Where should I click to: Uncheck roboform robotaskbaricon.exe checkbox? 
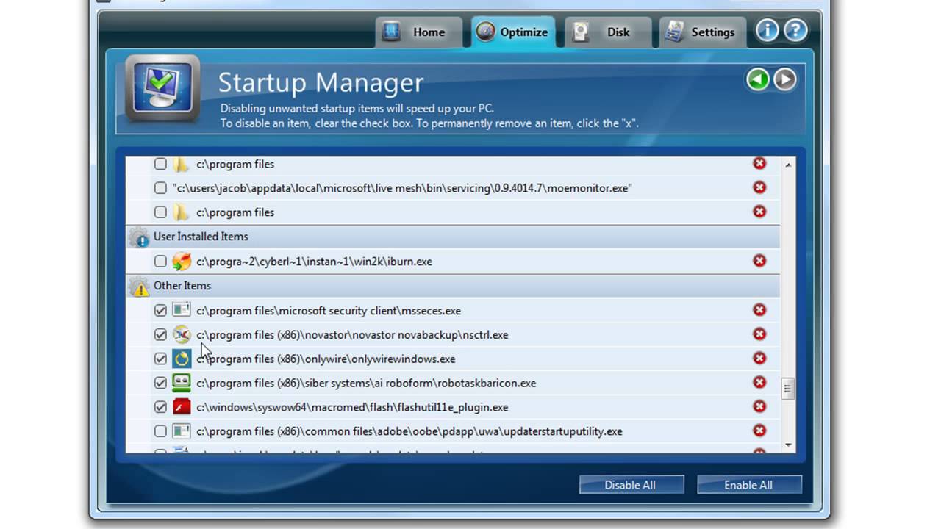click(x=160, y=383)
